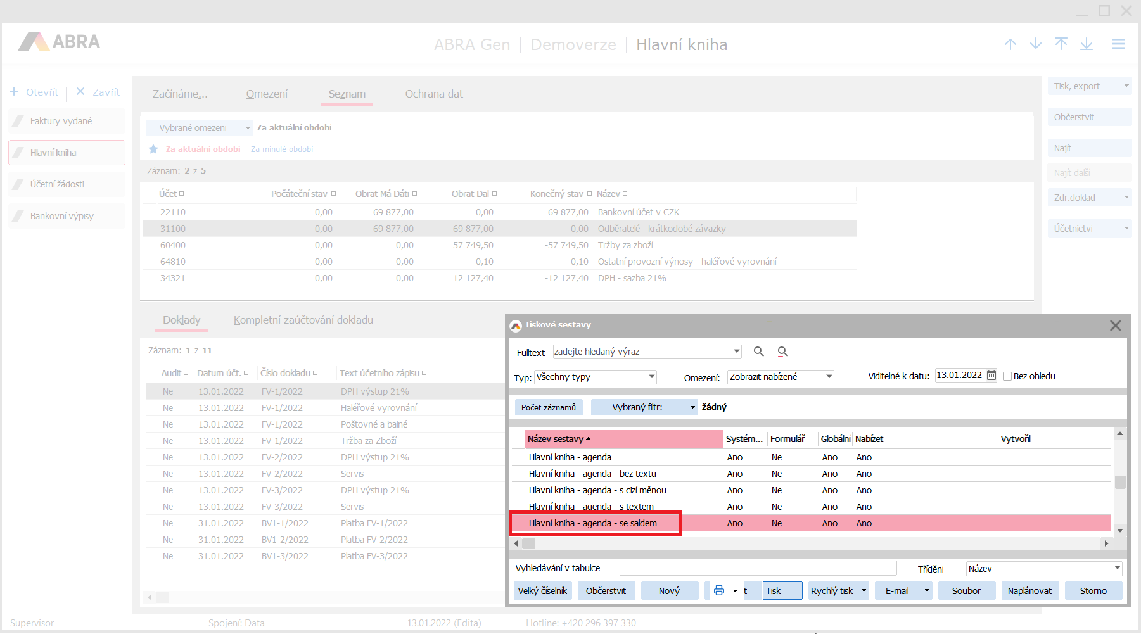Go to previous record with up arrow
The height and width of the screenshot is (634, 1141).
(x=1010, y=44)
